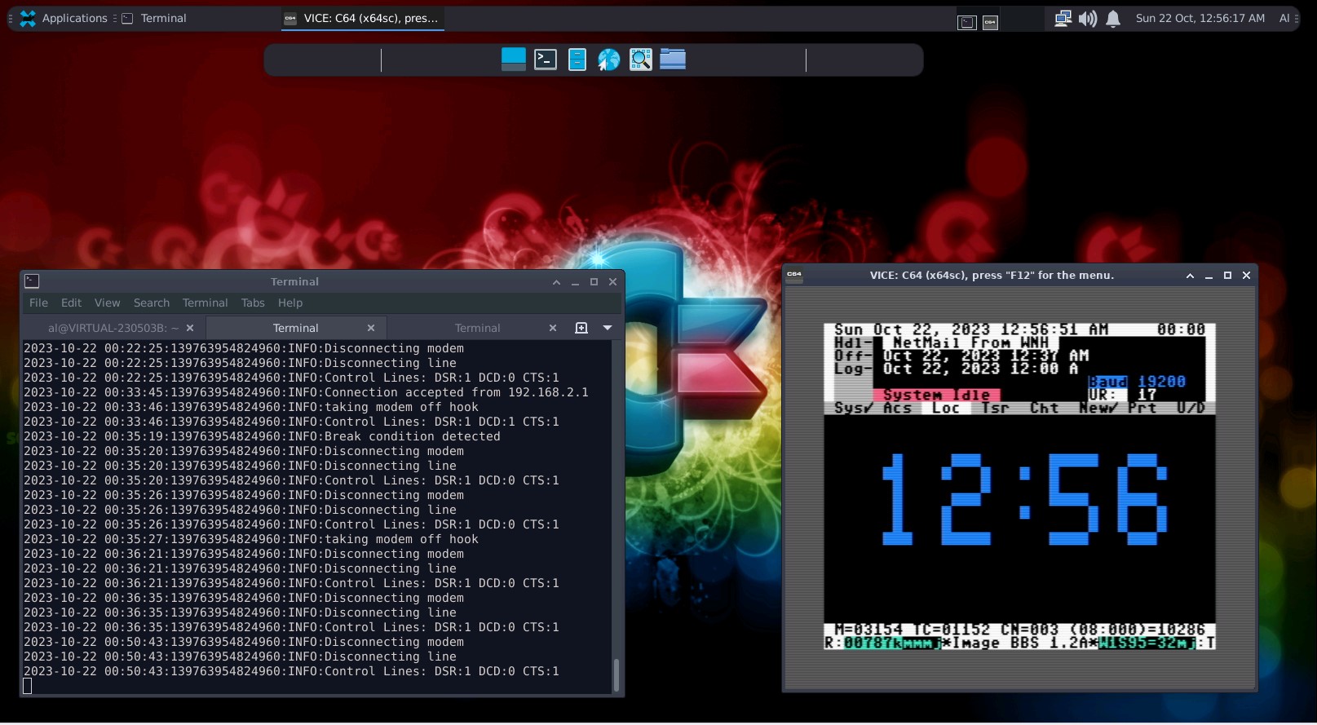Launch the web browser globe icon
The width and height of the screenshot is (1317, 725).
click(x=608, y=59)
